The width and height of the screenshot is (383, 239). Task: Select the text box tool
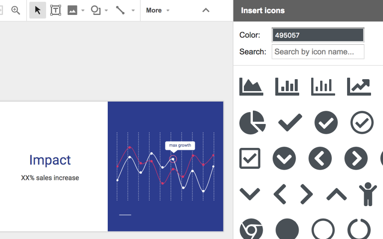point(56,10)
